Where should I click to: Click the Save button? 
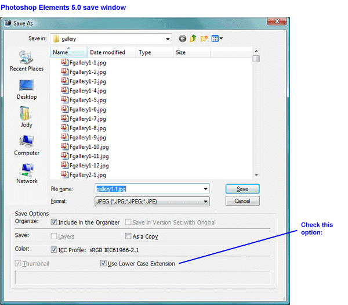click(x=242, y=189)
